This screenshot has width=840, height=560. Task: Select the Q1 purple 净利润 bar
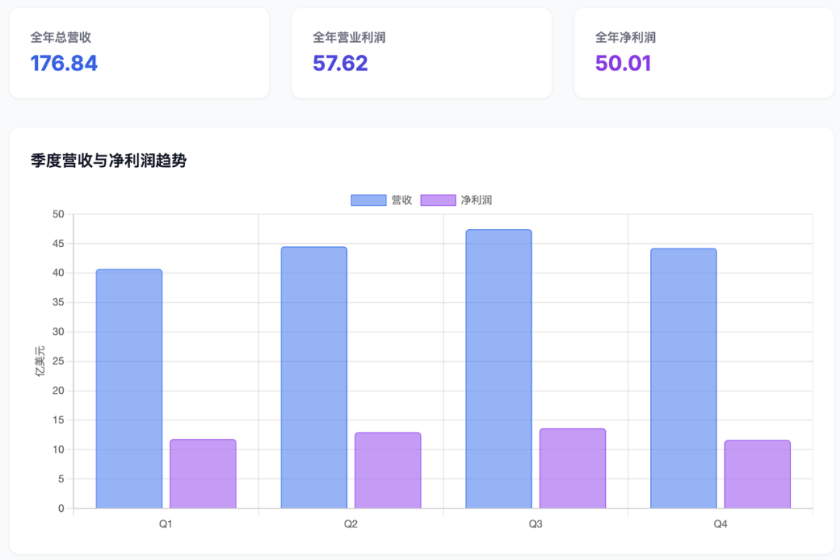[203, 474]
